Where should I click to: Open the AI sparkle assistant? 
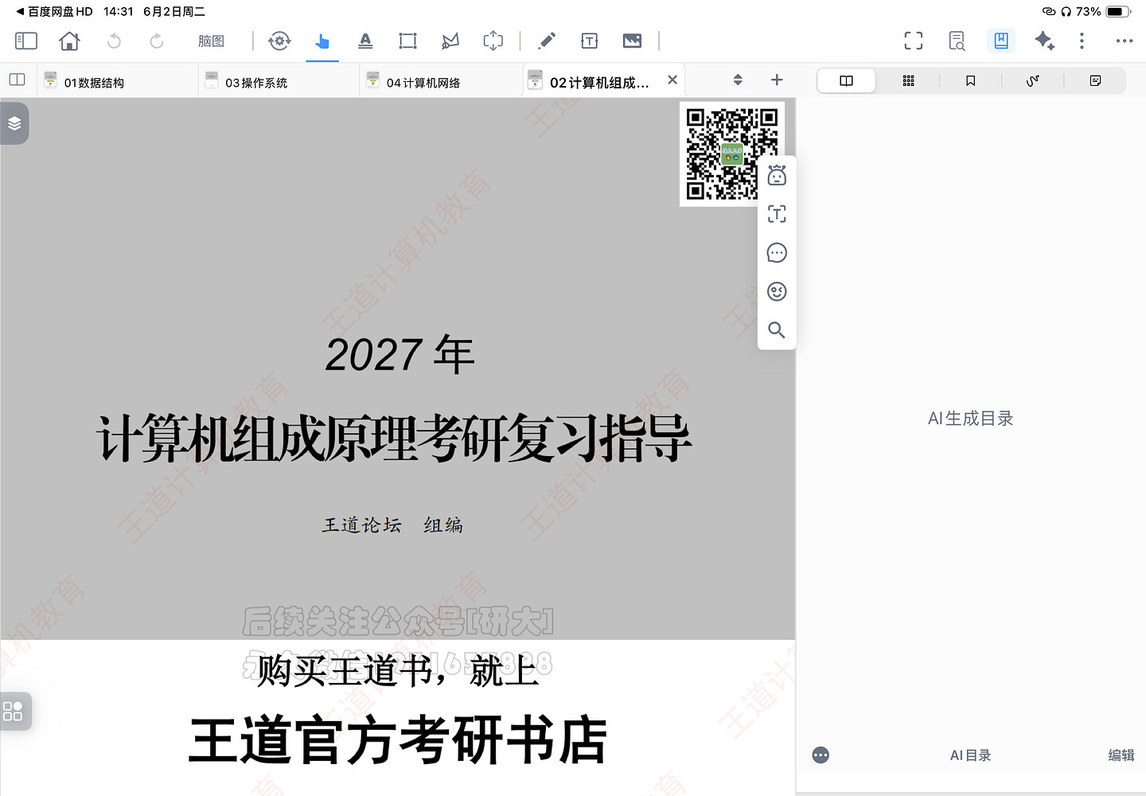1044,41
